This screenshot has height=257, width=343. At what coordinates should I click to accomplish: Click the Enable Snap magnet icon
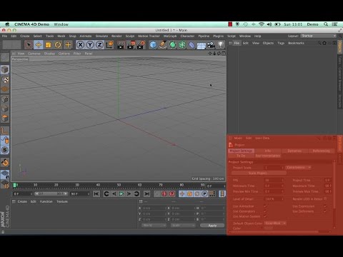coord(5,163)
